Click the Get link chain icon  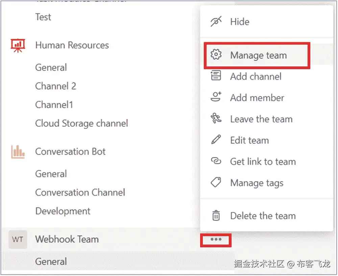click(x=216, y=161)
